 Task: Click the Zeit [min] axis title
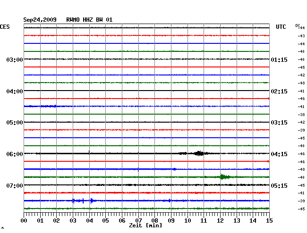pos(145,225)
